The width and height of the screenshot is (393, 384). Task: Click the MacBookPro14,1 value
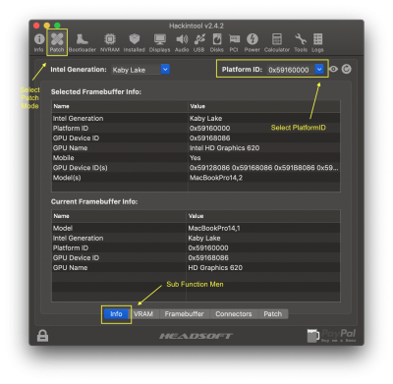click(x=214, y=228)
